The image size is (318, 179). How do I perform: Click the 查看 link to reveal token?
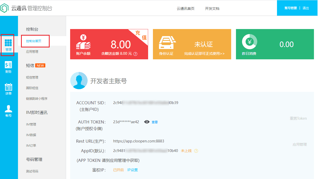point(155,122)
